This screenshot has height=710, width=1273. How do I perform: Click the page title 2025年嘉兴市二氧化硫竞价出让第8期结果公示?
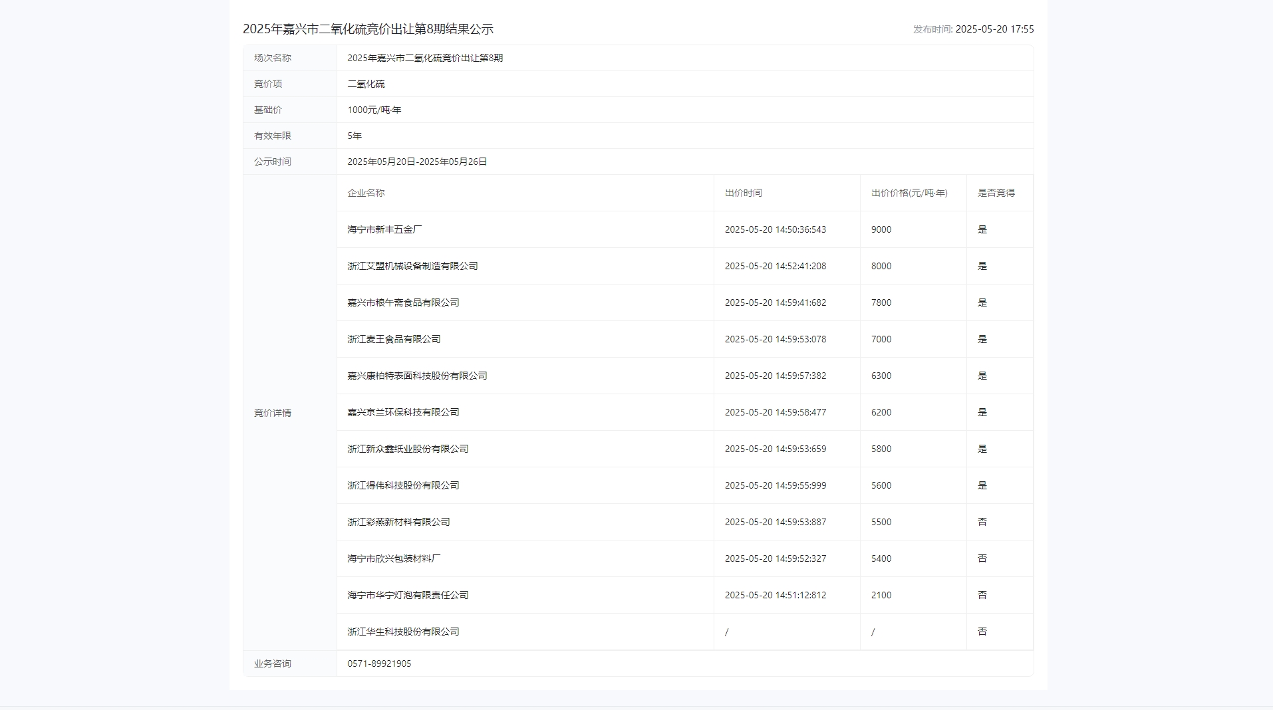[368, 29]
